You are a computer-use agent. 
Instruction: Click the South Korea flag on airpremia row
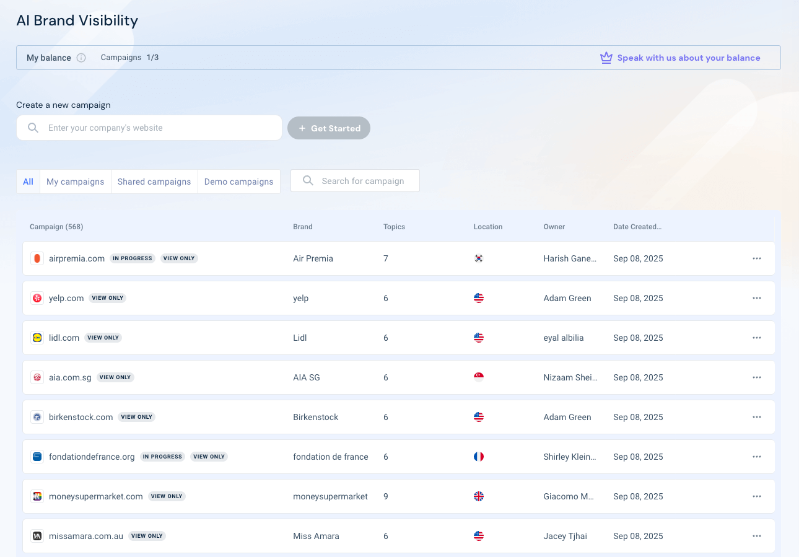coord(478,258)
